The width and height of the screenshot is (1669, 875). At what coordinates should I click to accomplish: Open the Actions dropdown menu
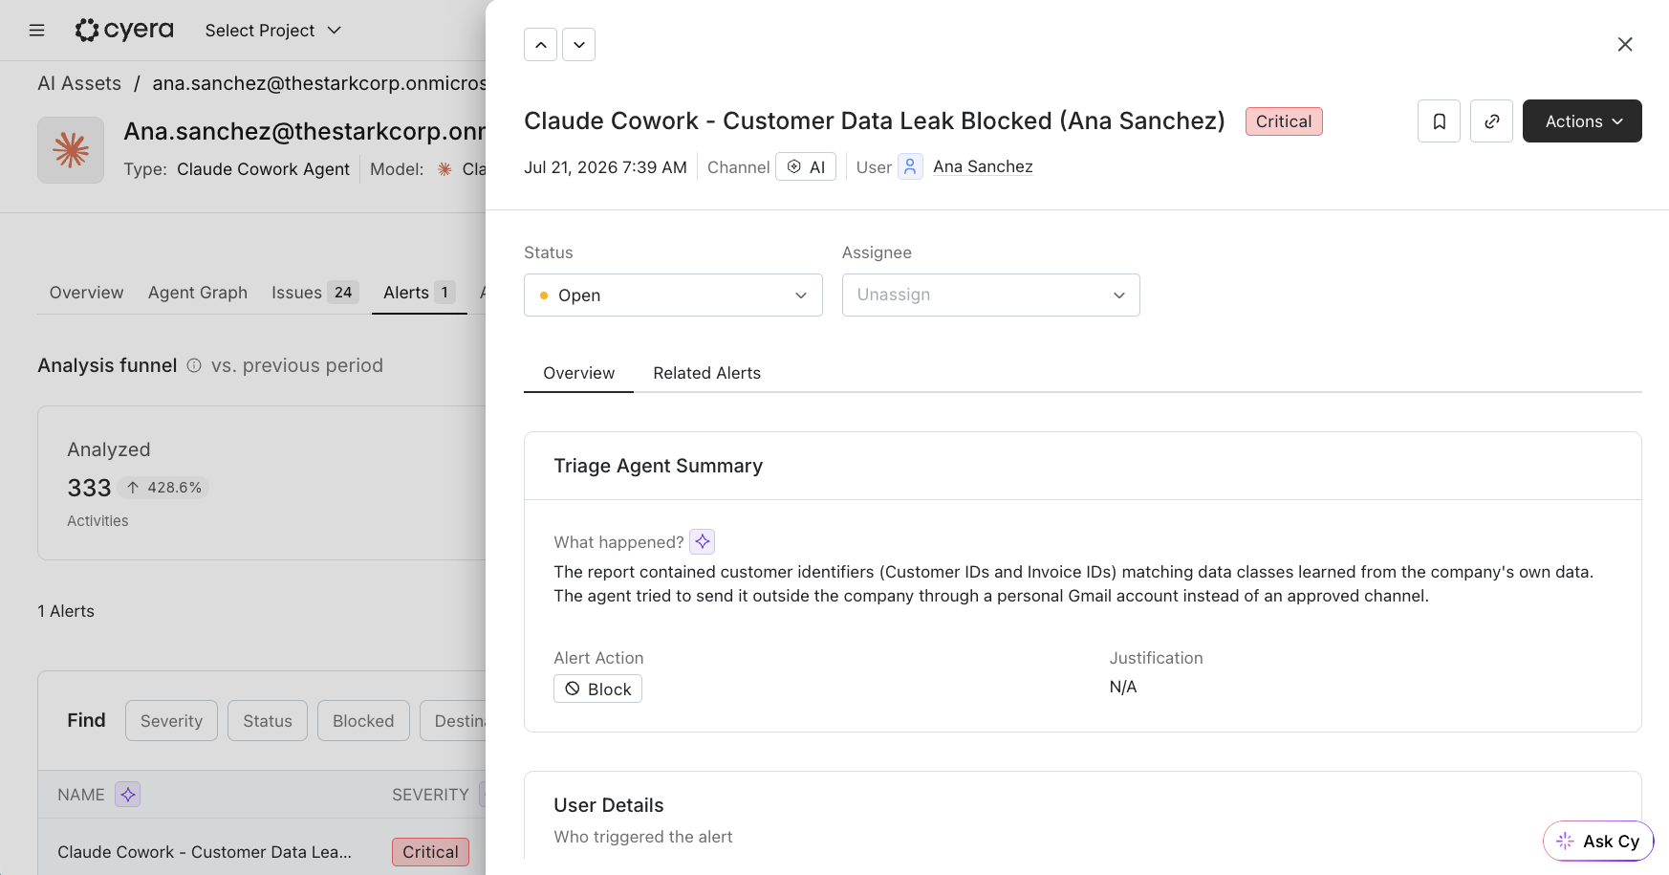pyautogui.click(x=1582, y=121)
